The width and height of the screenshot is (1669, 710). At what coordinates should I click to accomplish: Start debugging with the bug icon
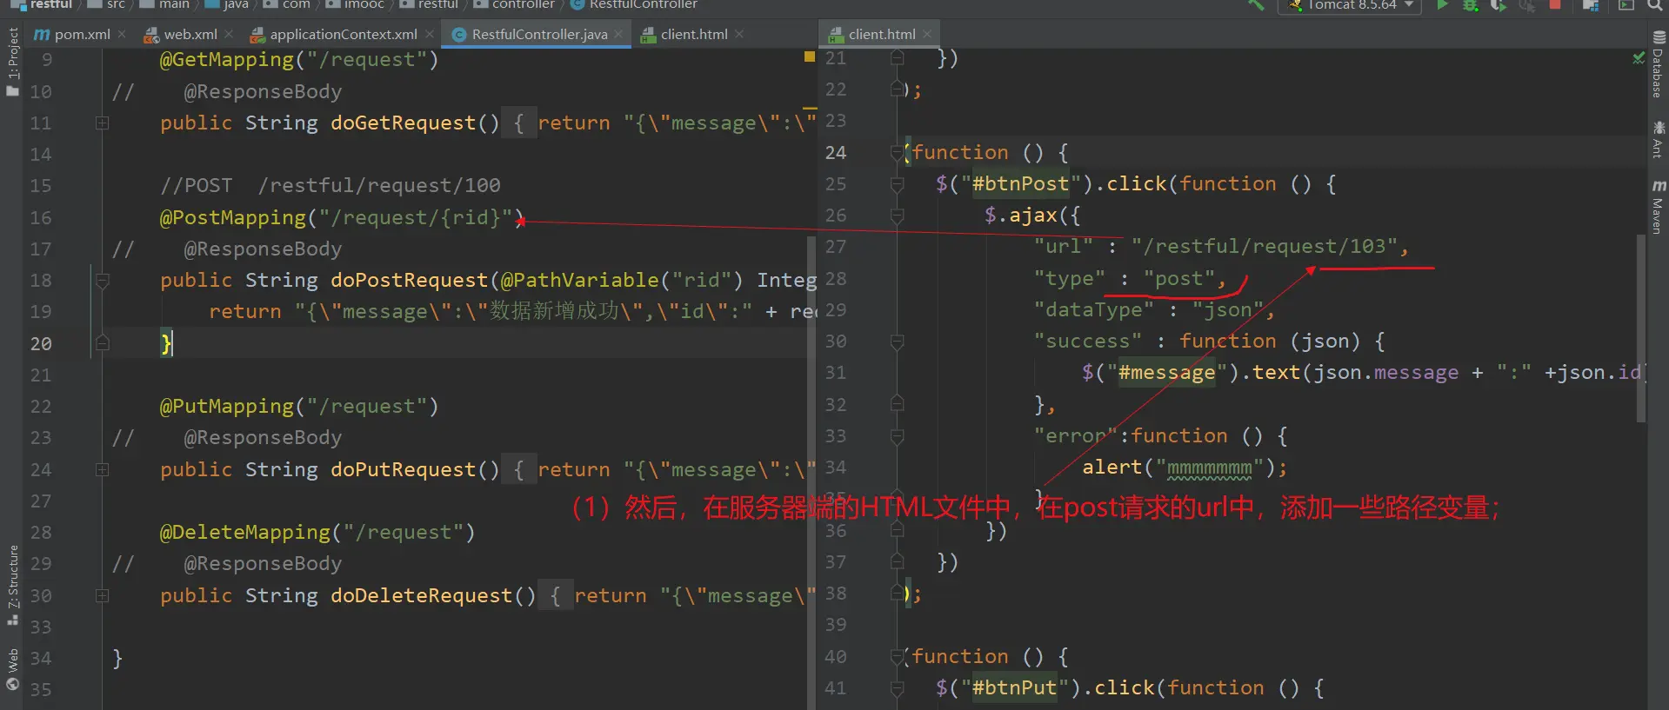[x=1470, y=5]
